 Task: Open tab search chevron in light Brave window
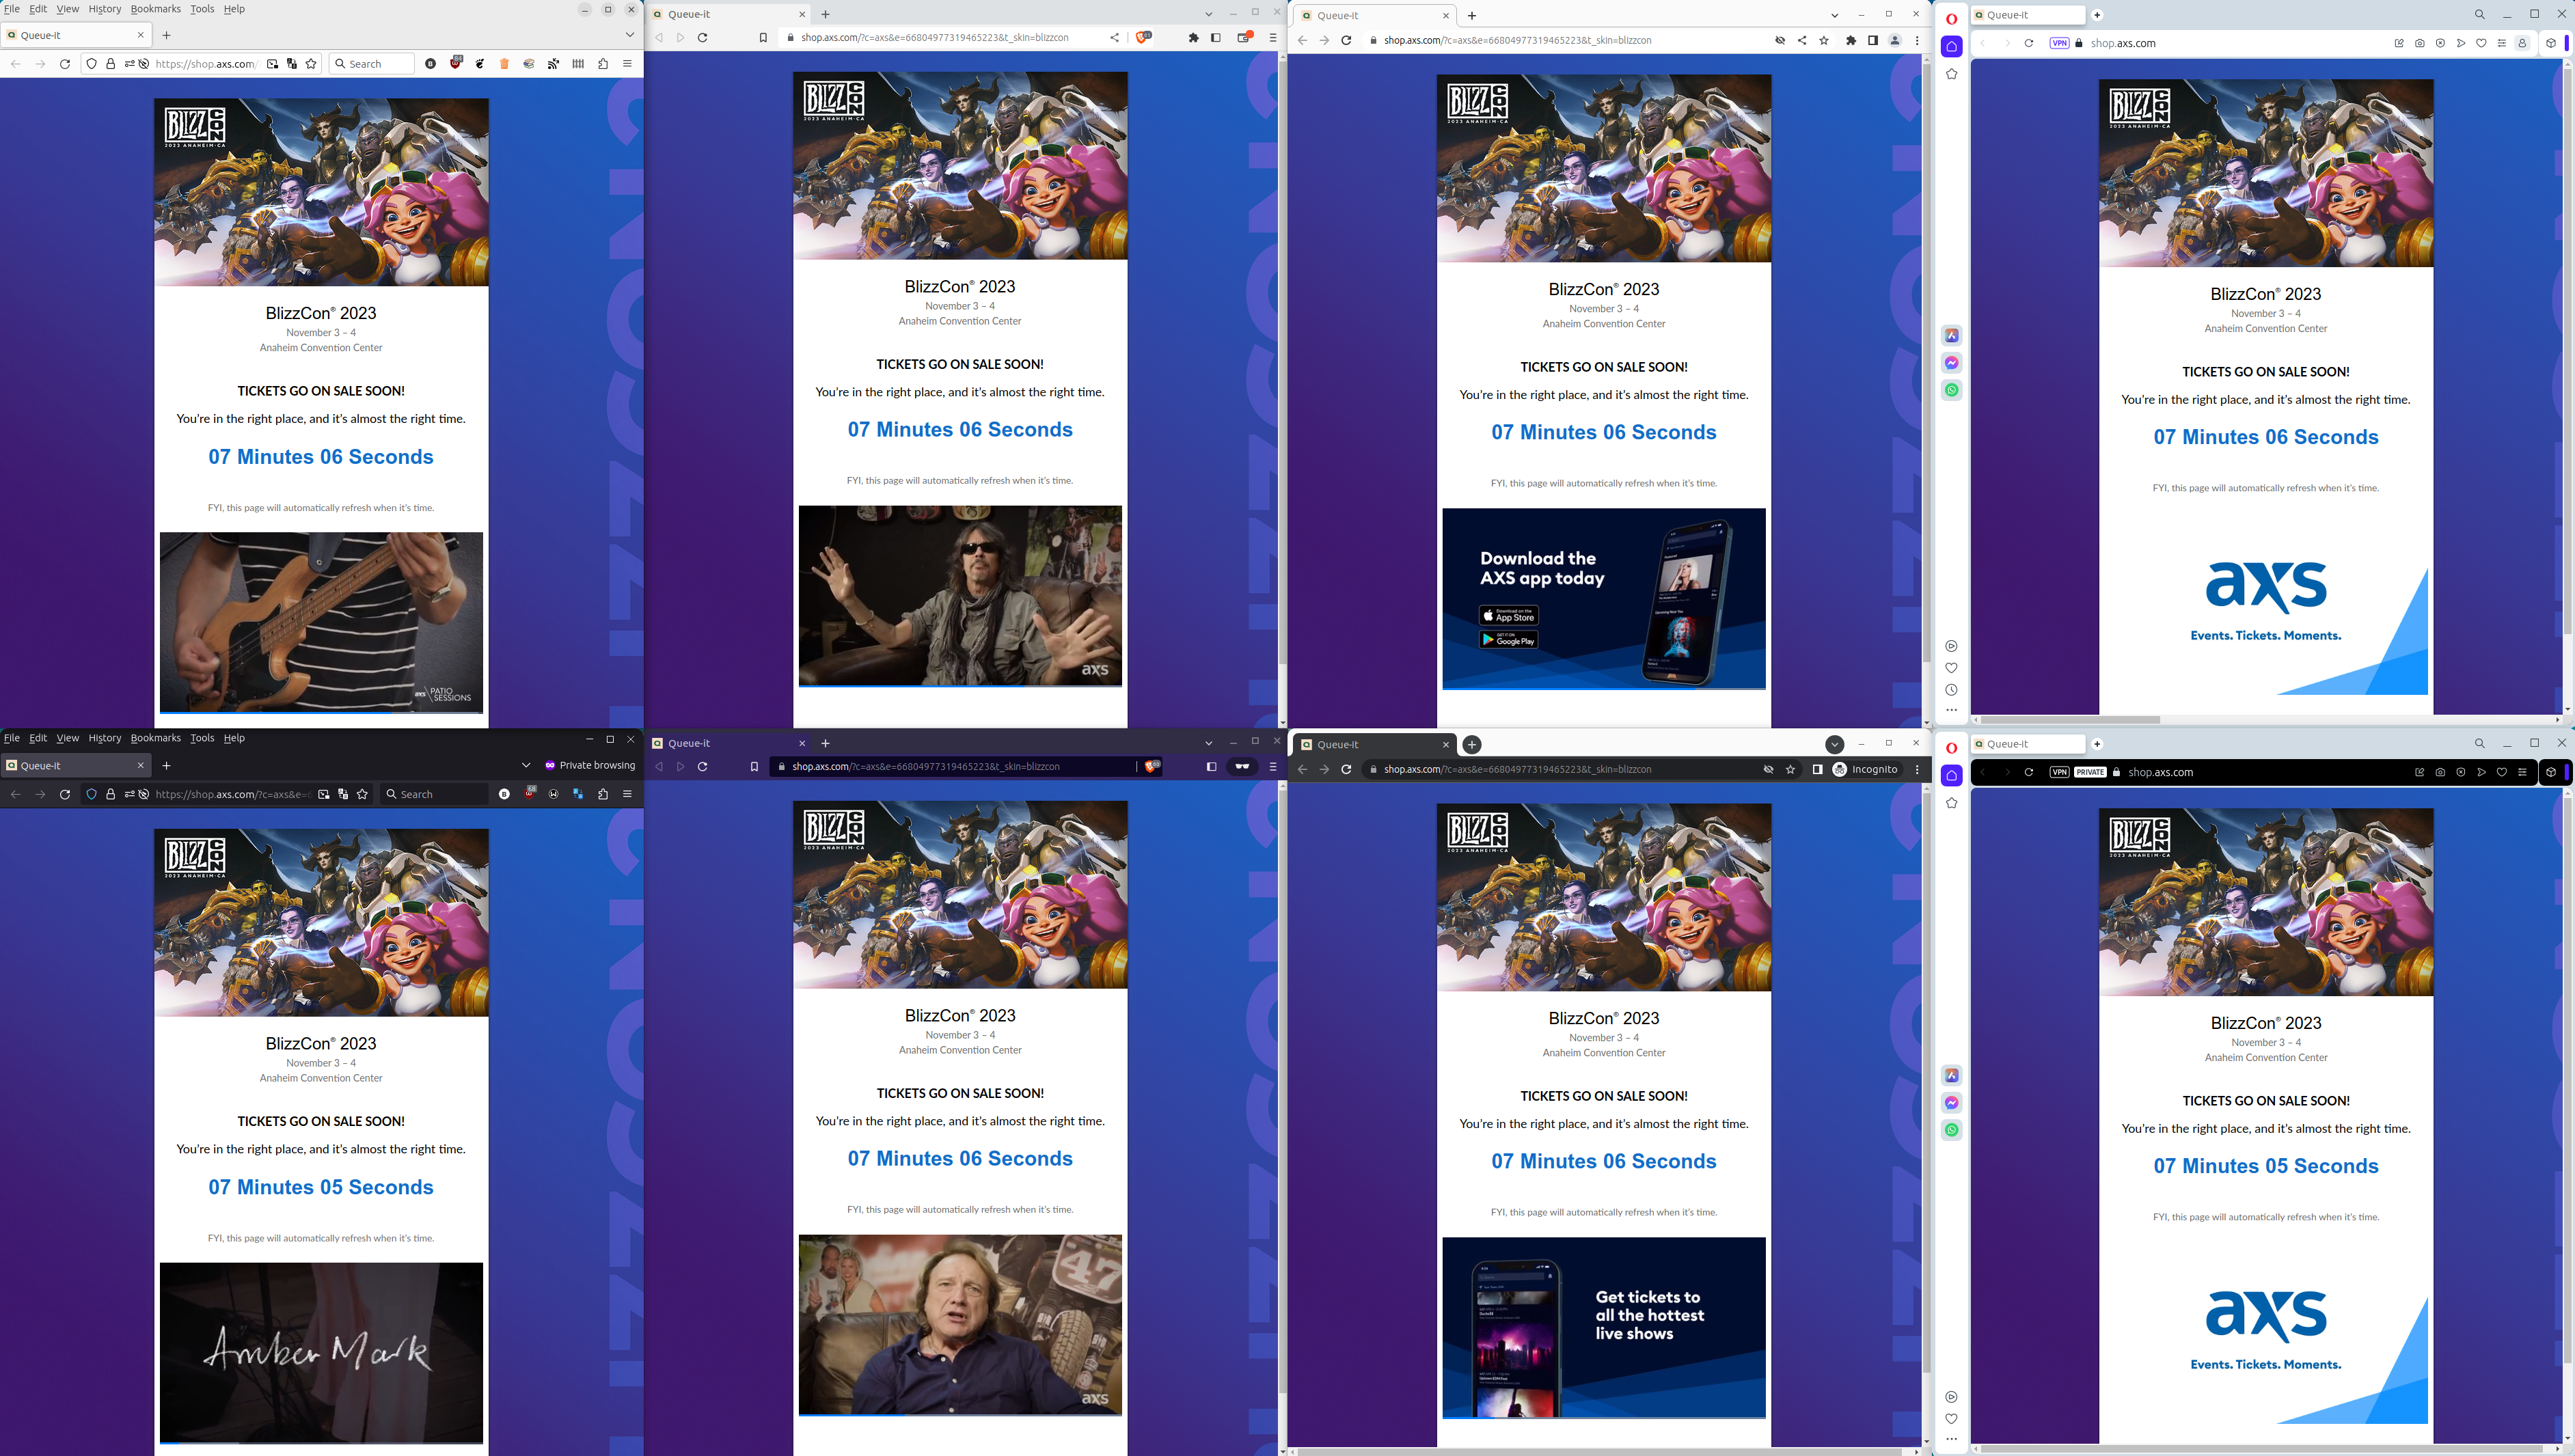pos(1208,14)
